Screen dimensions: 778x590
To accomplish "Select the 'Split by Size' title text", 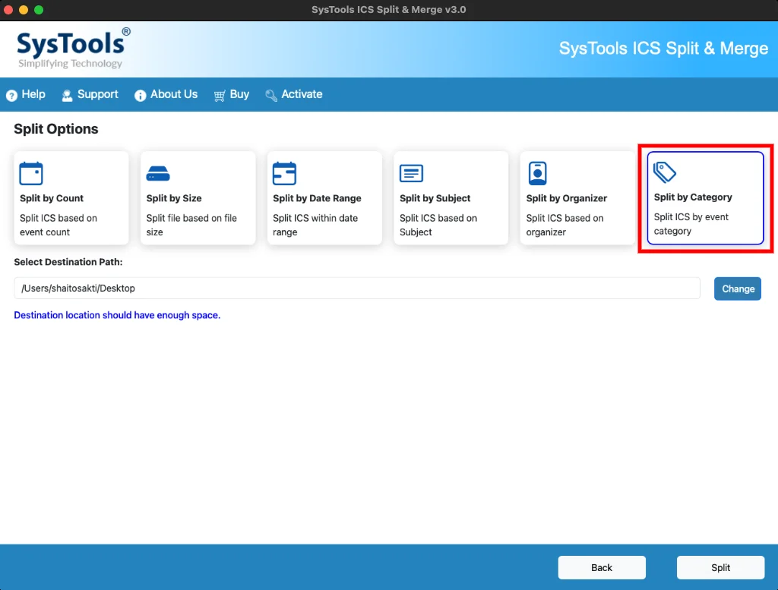I will 174,198.
